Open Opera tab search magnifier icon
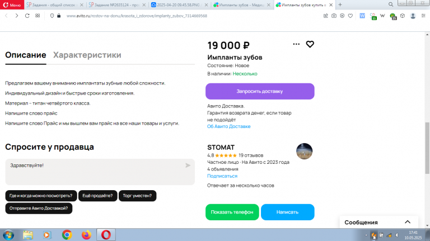Viewport: 430px width, 241px height. pos(391,4)
